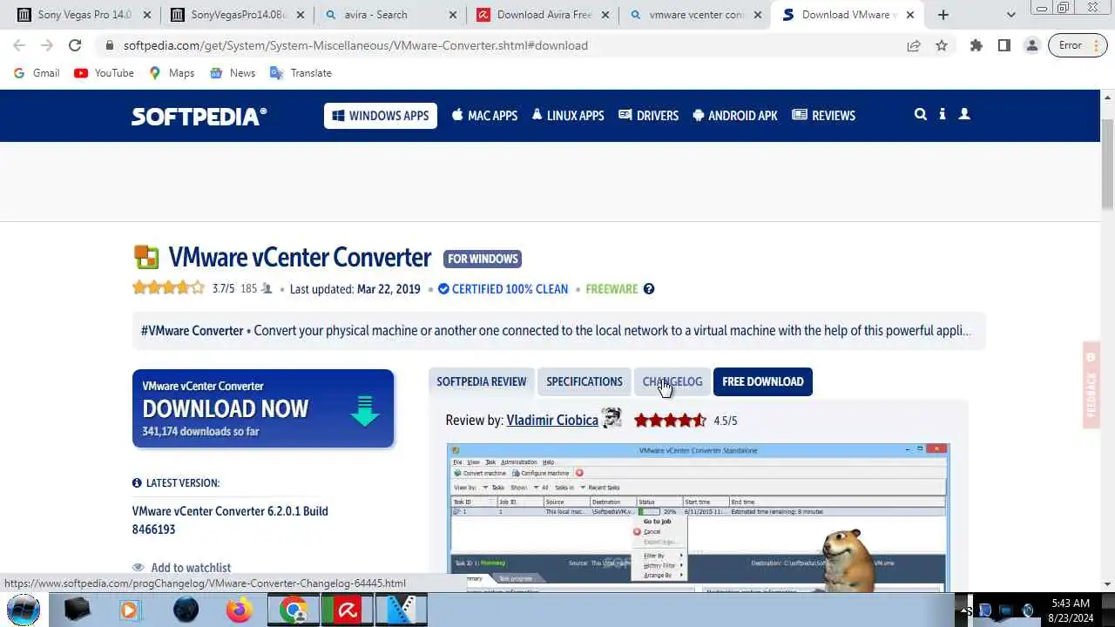Open the Windows Apps menu
Screen dimensions: 1115x627
click(381, 116)
